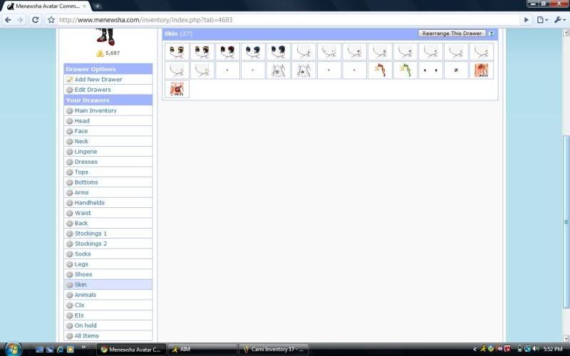
Task: Go back with the browser back arrow
Action: click(8, 20)
